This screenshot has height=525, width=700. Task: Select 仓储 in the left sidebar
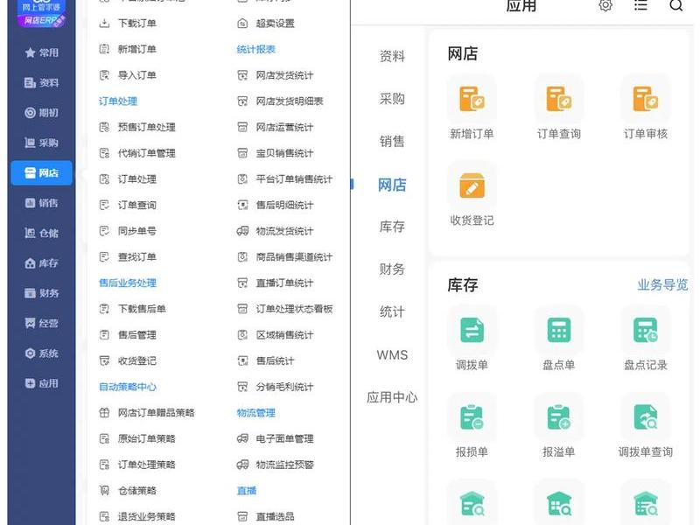coord(41,233)
